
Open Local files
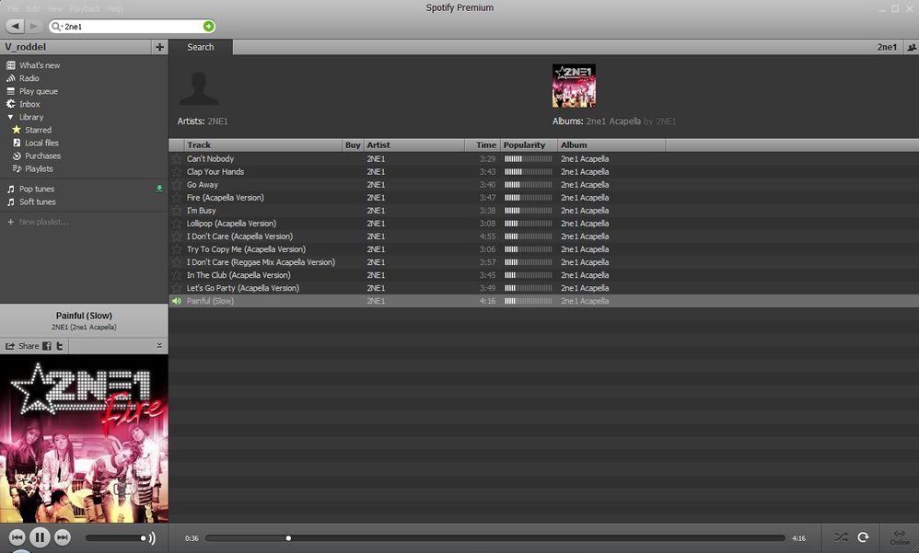pyautogui.click(x=41, y=143)
